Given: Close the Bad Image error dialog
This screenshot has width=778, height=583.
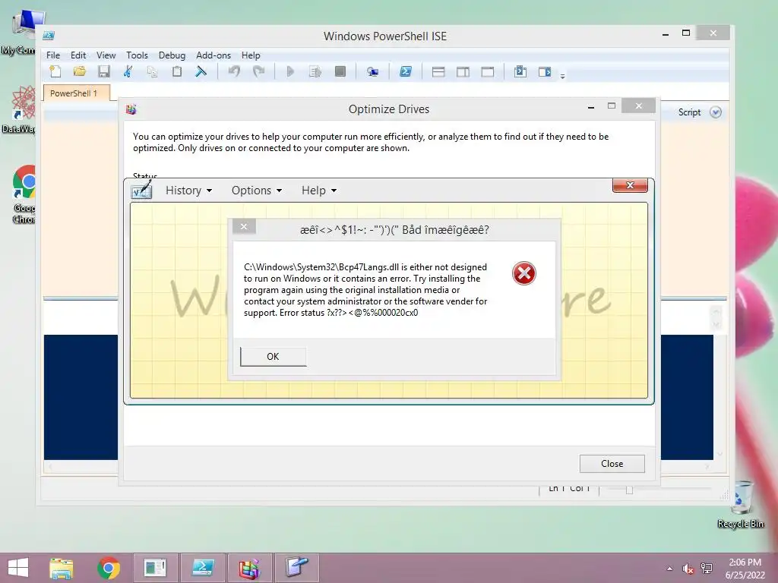Looking at the screenshot, I should pos(244,226).
